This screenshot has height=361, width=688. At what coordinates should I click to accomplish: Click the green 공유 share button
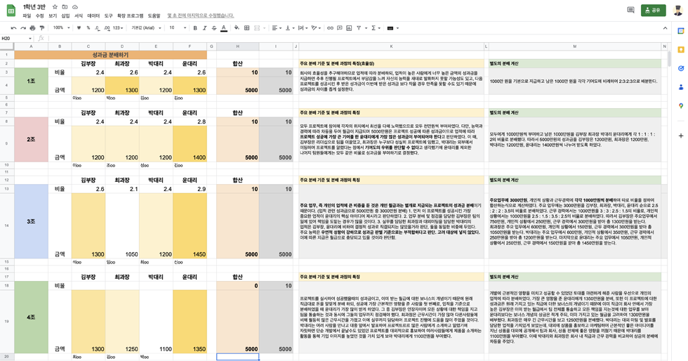point(654,10)
